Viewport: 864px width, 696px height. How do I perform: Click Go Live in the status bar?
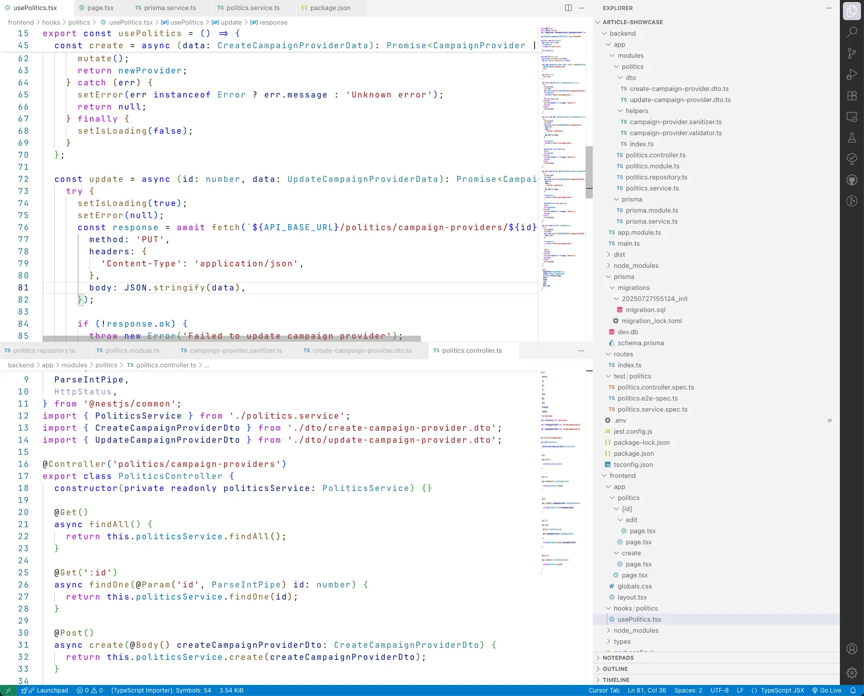click(x=827, y=690)
